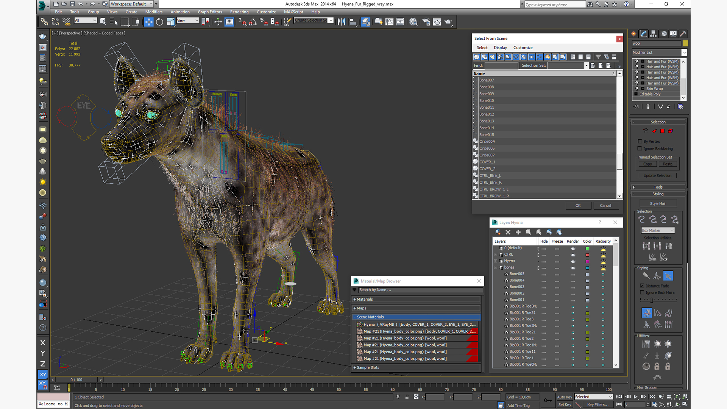Viewport: 727px width, 409px height.
Task: Toggle Hide column for CTRL layer
Action: [x=544, y=254]
